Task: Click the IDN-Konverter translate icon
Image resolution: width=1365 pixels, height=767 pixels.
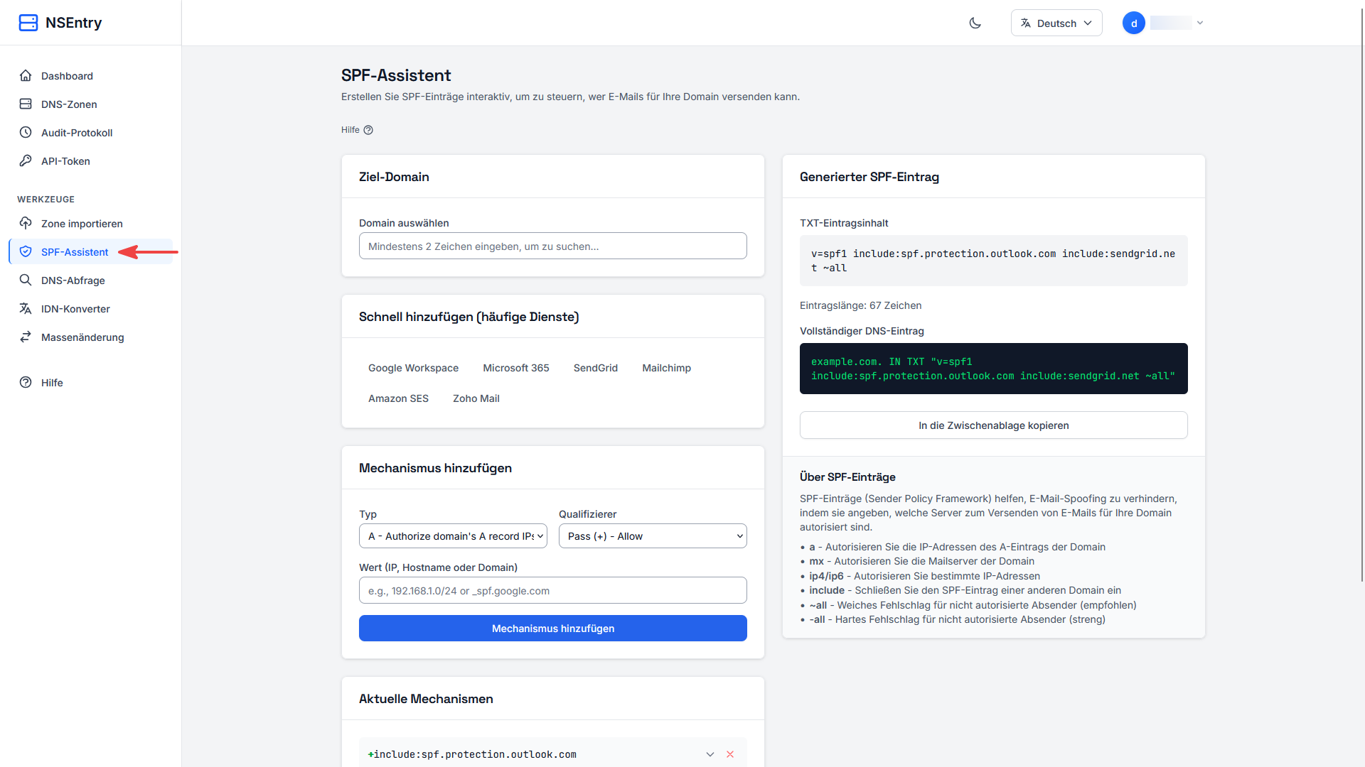Action: pyautogui.click(x=26, y=308)
